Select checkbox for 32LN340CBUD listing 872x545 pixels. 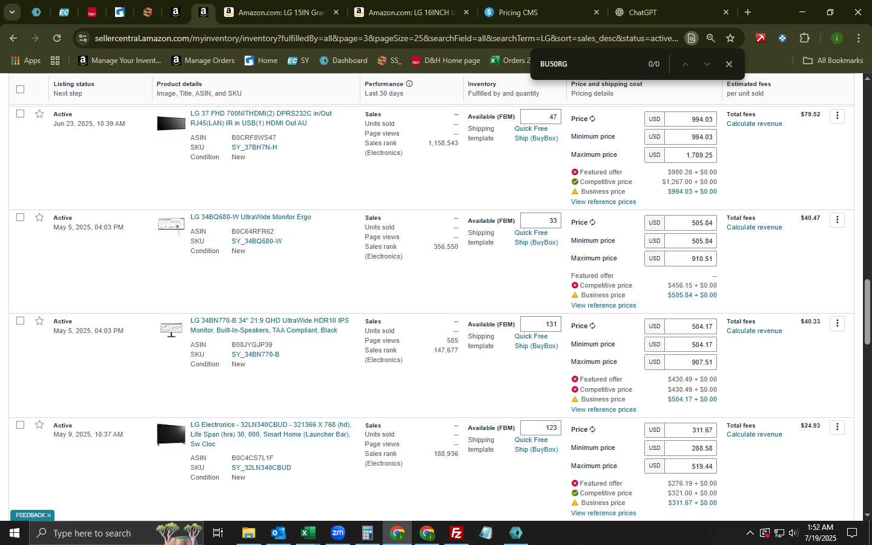pyautogui.click(x=20, y=425)
